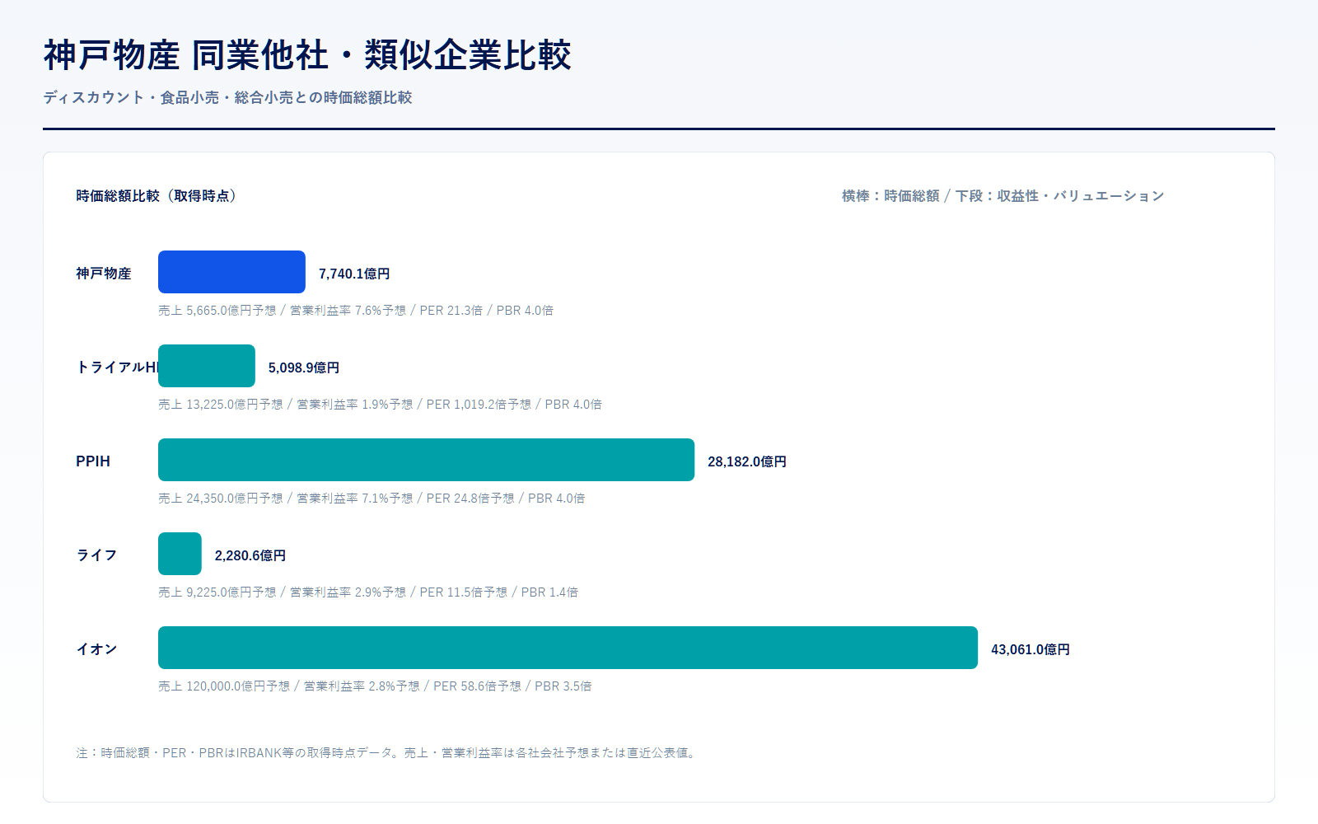Screen dimensions: 1318x824
Task: Click the value 7,740.1億円
Action: coord(354,274)
